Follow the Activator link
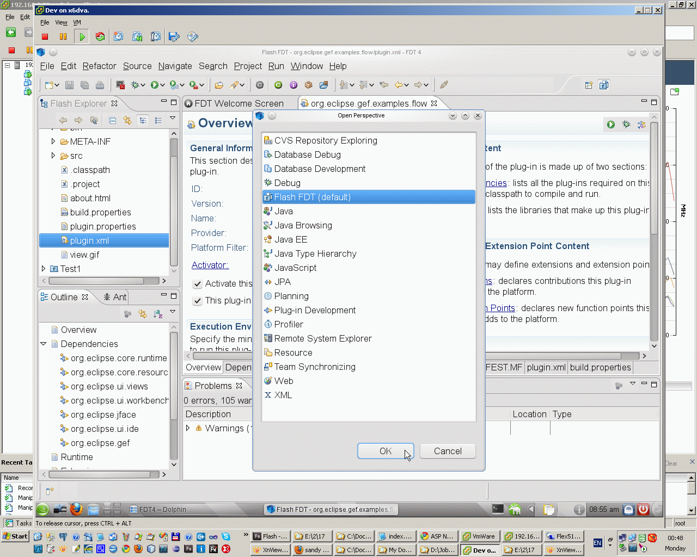The width and height of the screenshot is (697, 557). pyautogui.click(x=210, y=265)
